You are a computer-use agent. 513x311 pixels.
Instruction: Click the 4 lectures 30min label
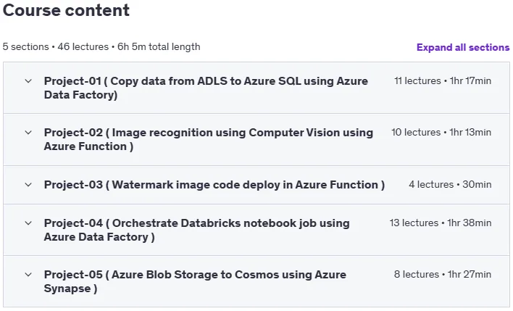click(x=450, y=184)
